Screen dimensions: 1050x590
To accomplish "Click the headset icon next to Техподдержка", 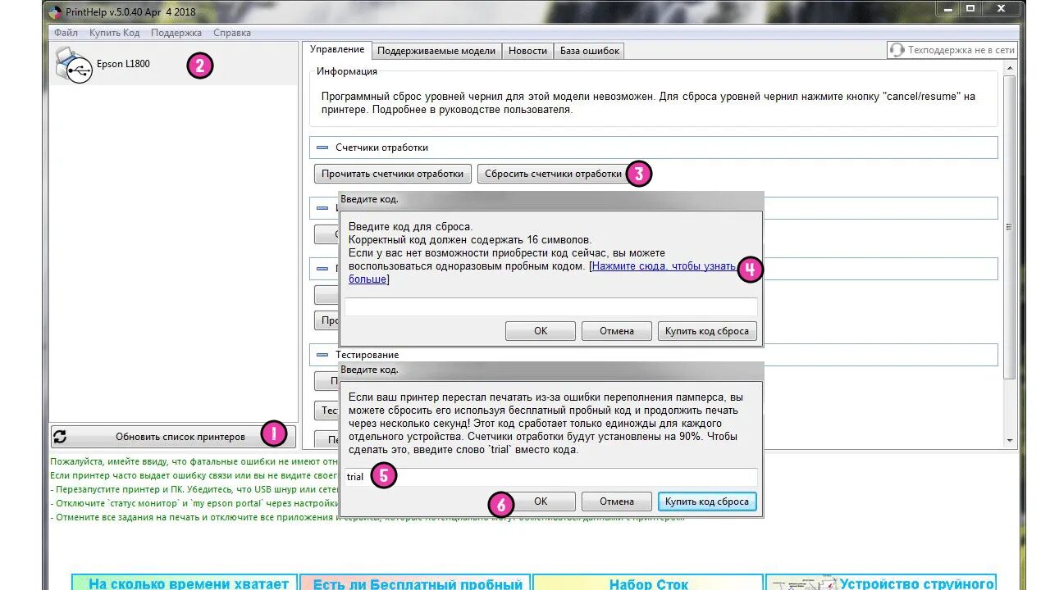I will point(897,50).
